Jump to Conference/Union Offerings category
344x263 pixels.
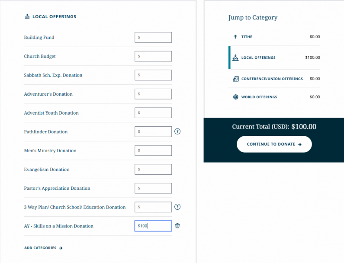(272, 79)
